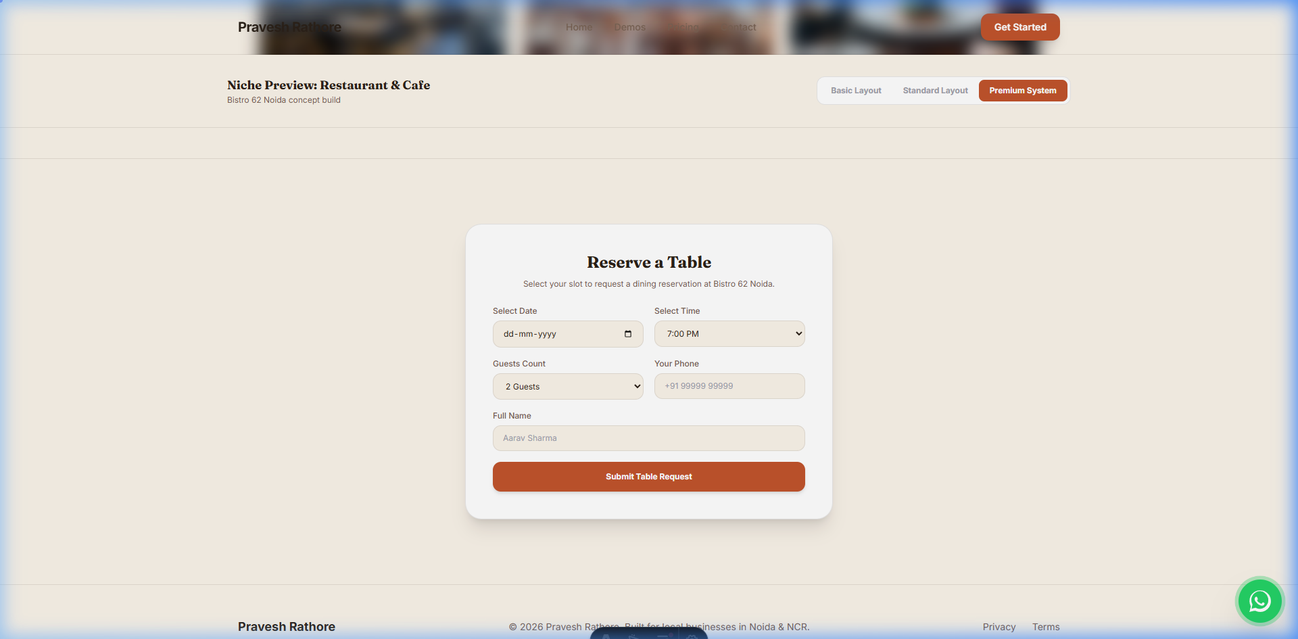Click the Select Date label
This screenshot has height=639, width=1298.
[515, 311]
